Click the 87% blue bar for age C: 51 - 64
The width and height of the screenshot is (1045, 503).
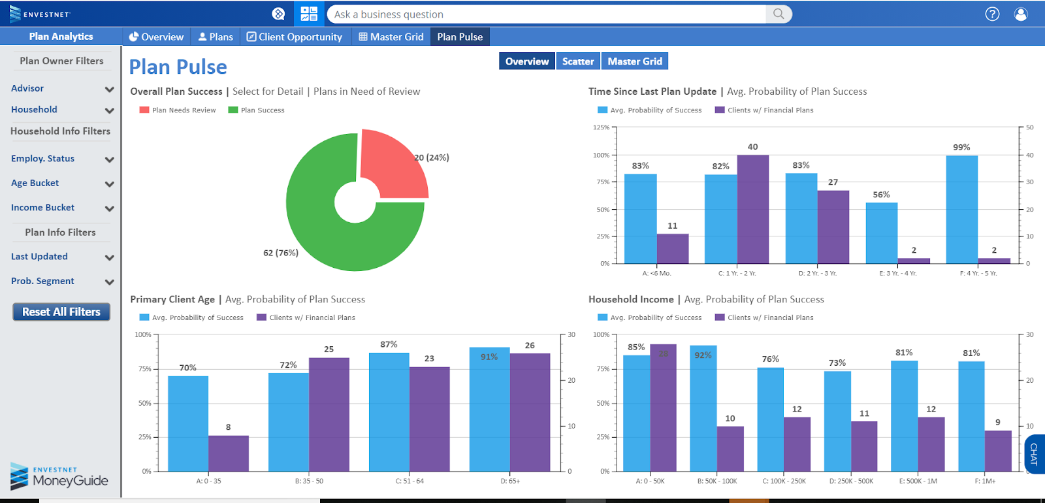[x=389, y=412]
